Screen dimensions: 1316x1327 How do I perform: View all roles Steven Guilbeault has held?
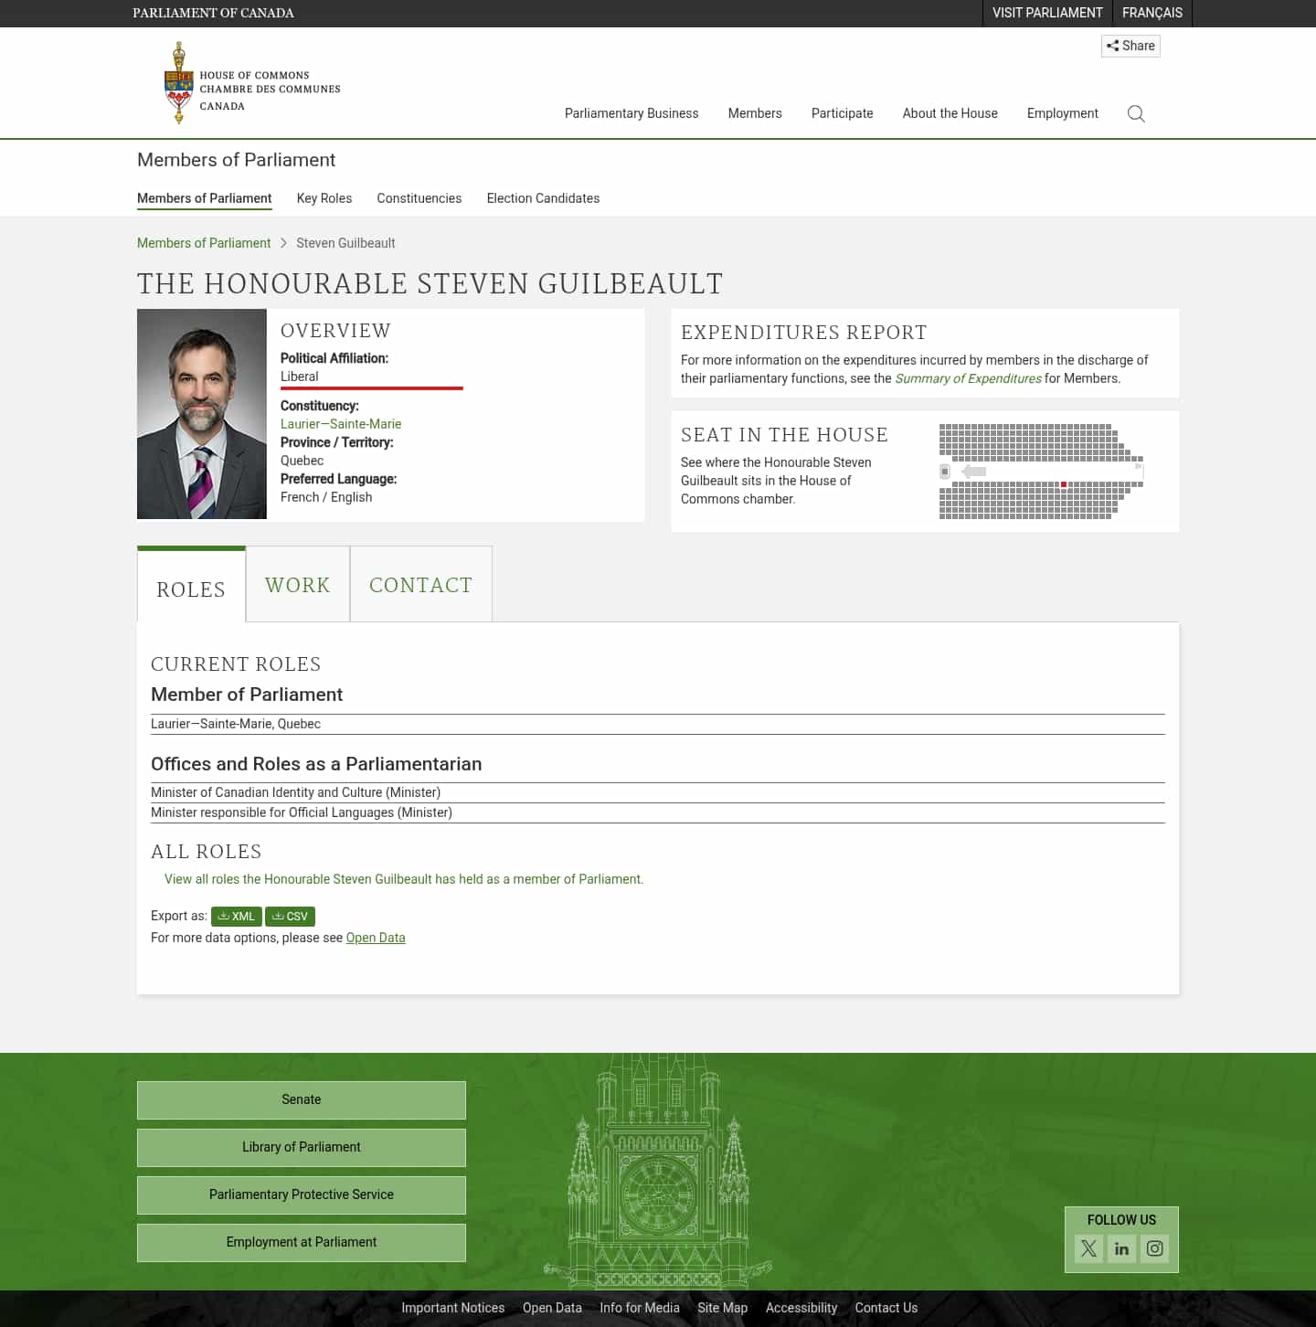[x=403, y=878]
